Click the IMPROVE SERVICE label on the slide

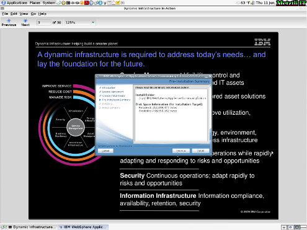click(x=56, y=86)
